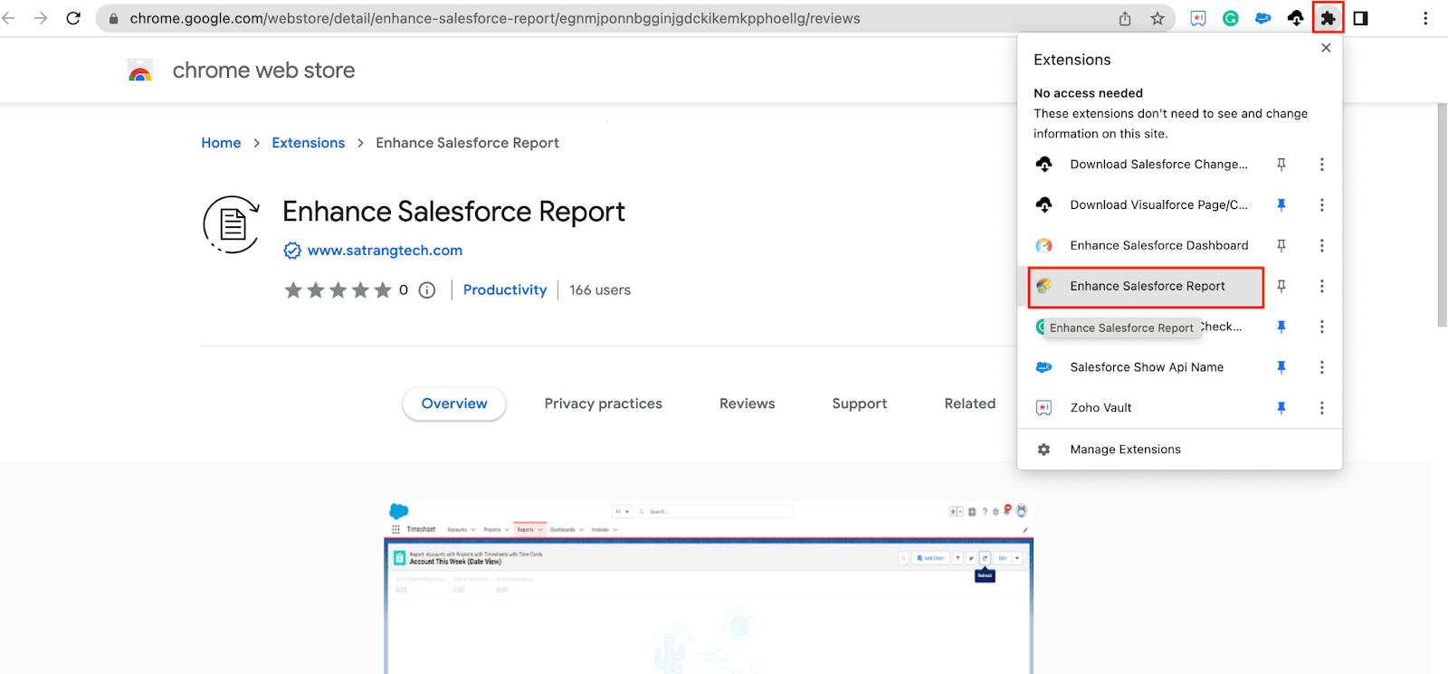Click the Enhance Salesforce Report extension logo
The height and width of the screenshot is (674, 1448).
tap(232, 224)
